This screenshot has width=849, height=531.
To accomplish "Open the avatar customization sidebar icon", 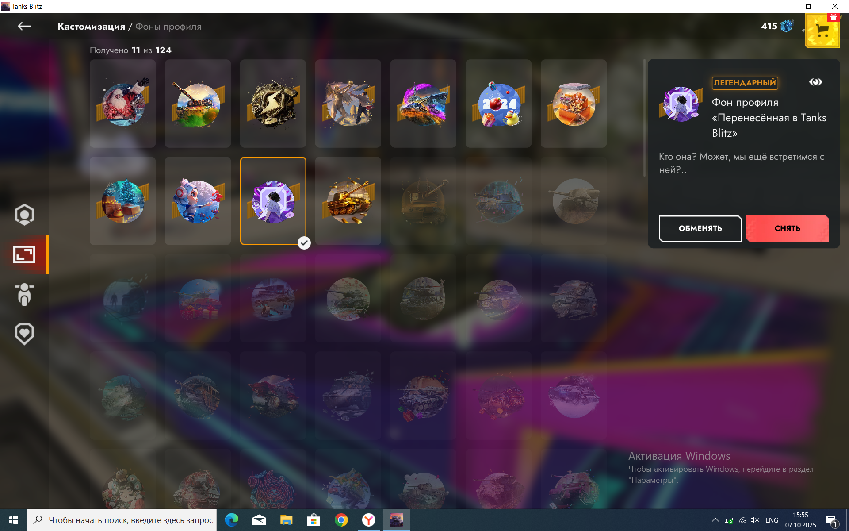I will (x=24, y=215).
